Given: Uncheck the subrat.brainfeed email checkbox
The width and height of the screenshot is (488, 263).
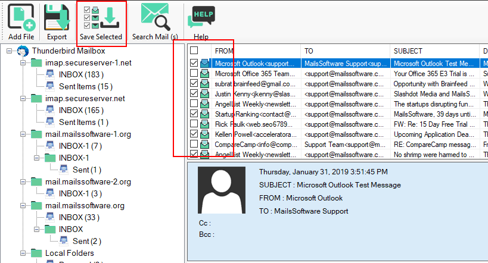Looking at the screenshot, I should click(194, 83).
